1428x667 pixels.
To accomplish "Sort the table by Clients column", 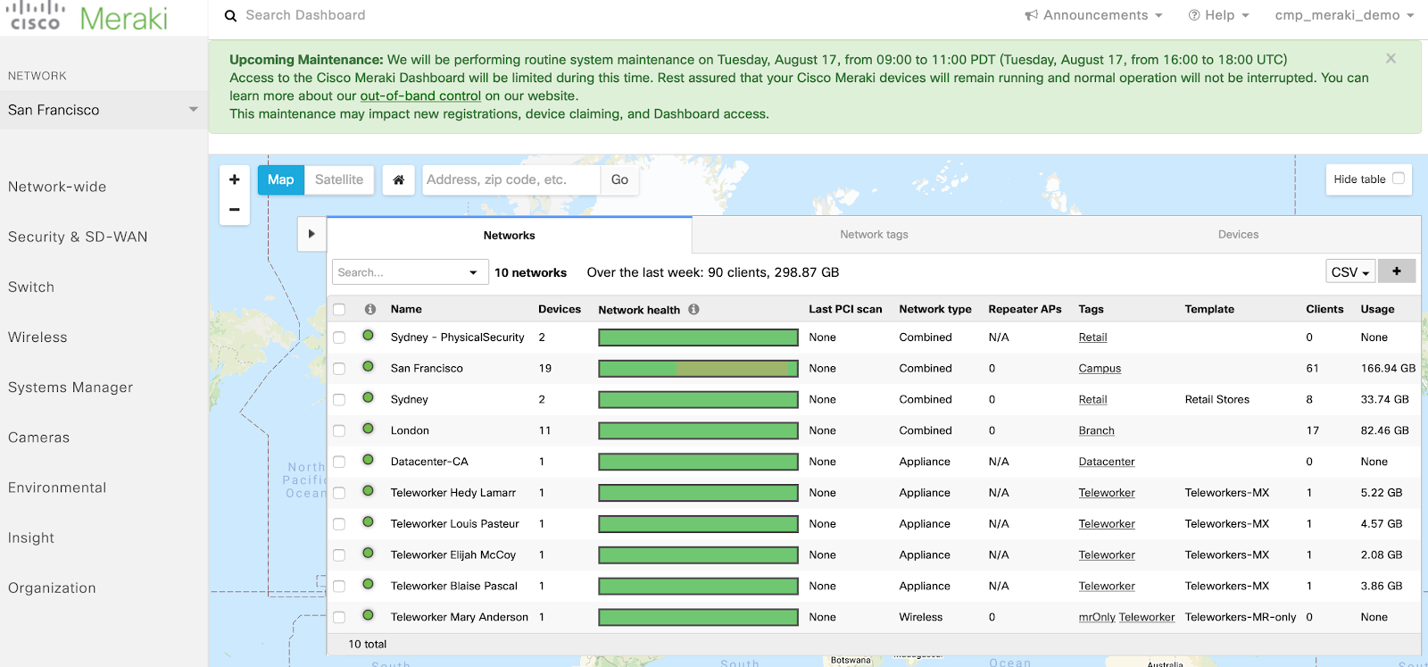I will [x=1324, y=309].
